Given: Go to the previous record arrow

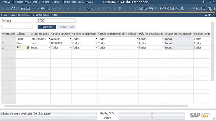Looking at the screenshot, I should [69, 9].
